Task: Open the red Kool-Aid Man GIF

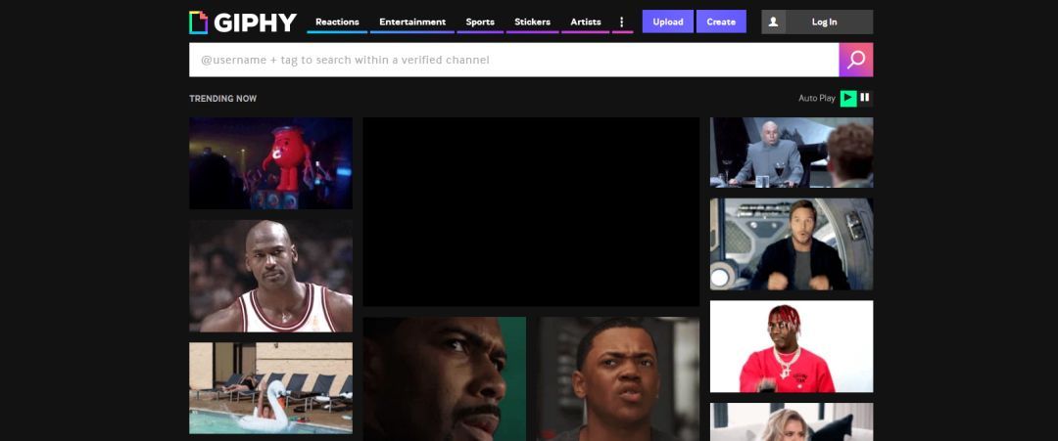Action: tap(270, 162)
